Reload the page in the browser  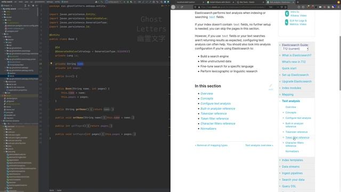click(x=182, y=7)
